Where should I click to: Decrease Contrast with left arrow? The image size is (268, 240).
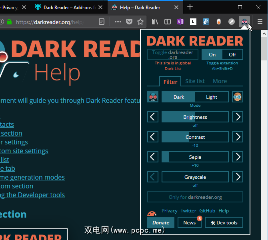coord(153,137)
